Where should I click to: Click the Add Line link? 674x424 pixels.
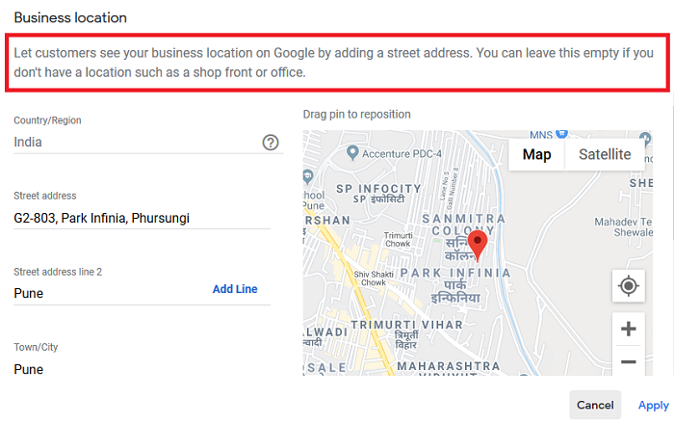235,289
